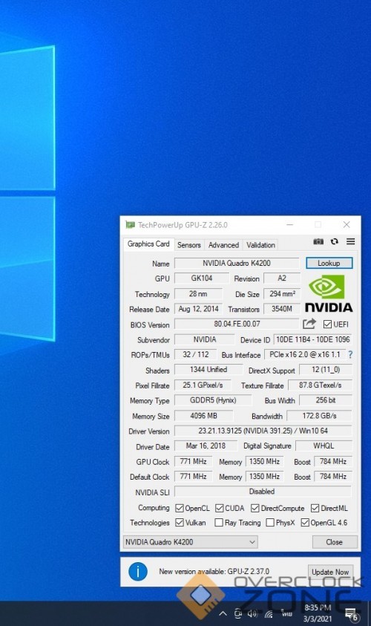Toggle the OpenGL 4.6 checkbox
This screenshot has height=626, width=371.
pos(305,523)
